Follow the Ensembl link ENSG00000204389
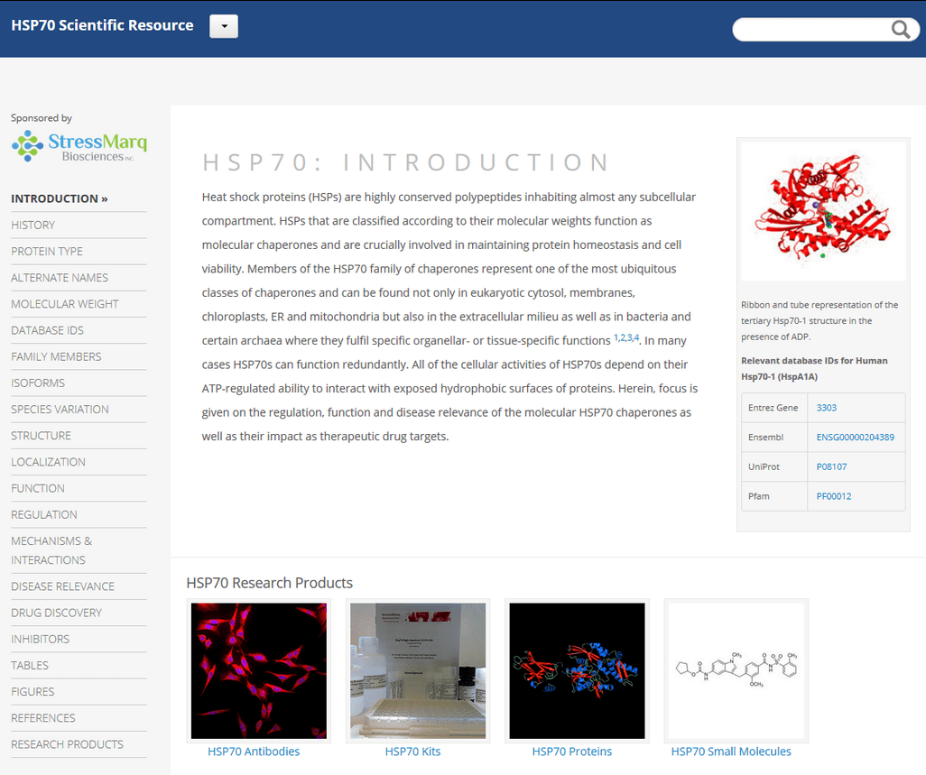The height and width of the screenshot is (775, 926). tap(857, 437)
